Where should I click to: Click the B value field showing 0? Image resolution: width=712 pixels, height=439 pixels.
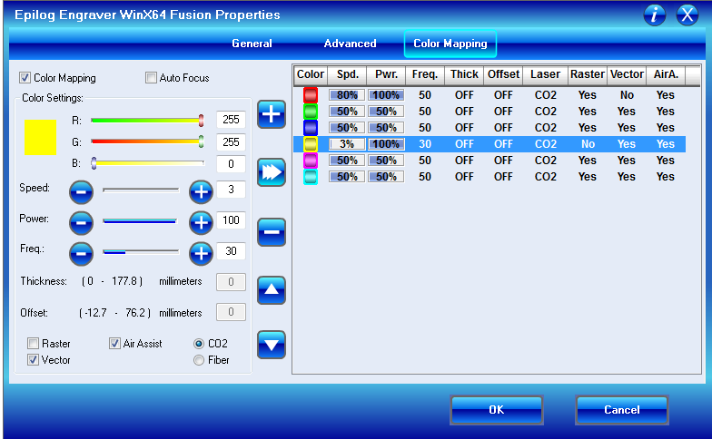pyautogui.click(x=231, y=163)
